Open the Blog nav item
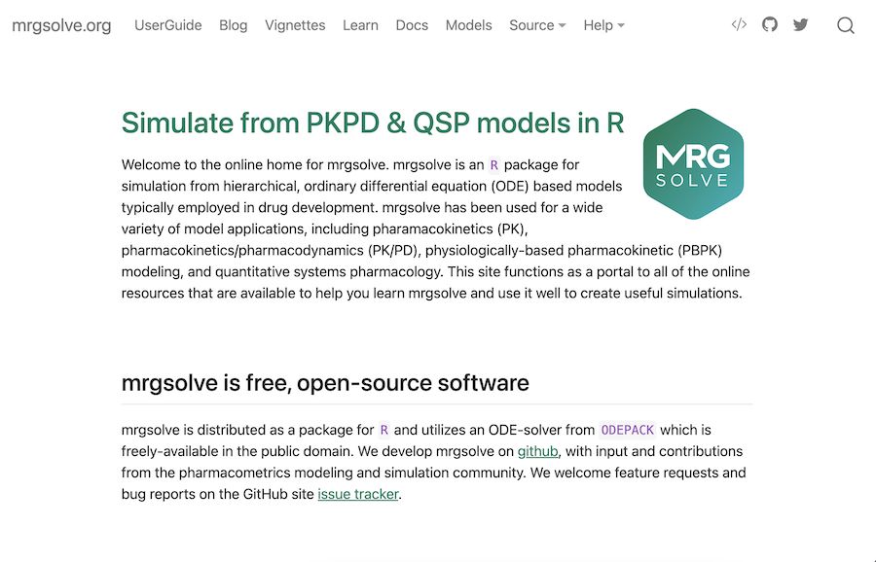The width and height of the screenshot is (876, 562). coord(234,25)
